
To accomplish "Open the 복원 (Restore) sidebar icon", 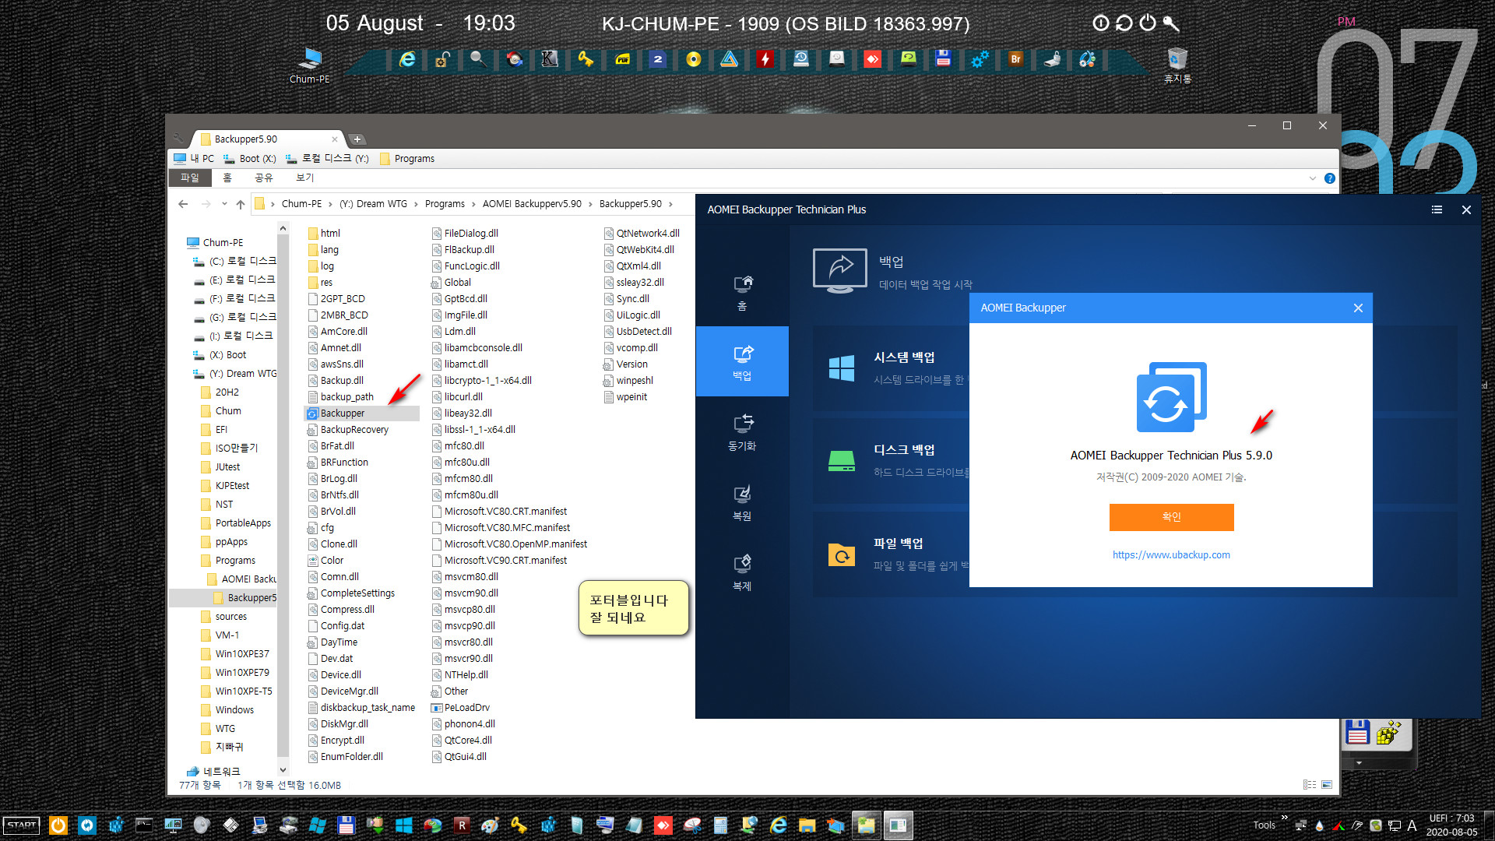I will 742,502.
